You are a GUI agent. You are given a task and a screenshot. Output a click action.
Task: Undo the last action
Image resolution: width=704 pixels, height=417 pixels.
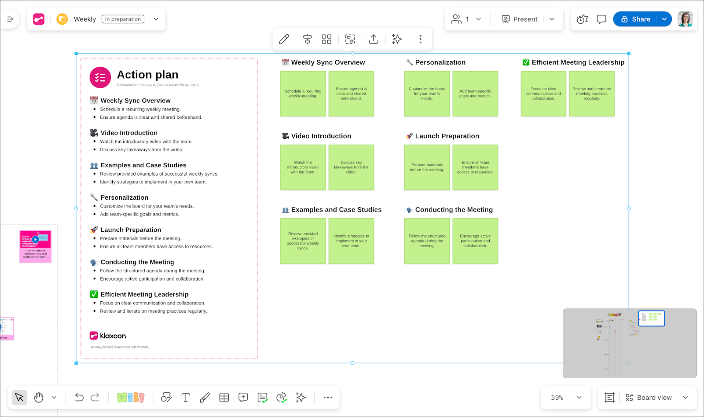[79, 398]
